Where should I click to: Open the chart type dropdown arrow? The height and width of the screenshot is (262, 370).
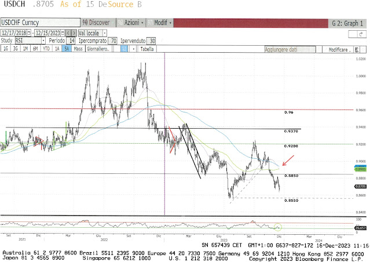[133, 49]
